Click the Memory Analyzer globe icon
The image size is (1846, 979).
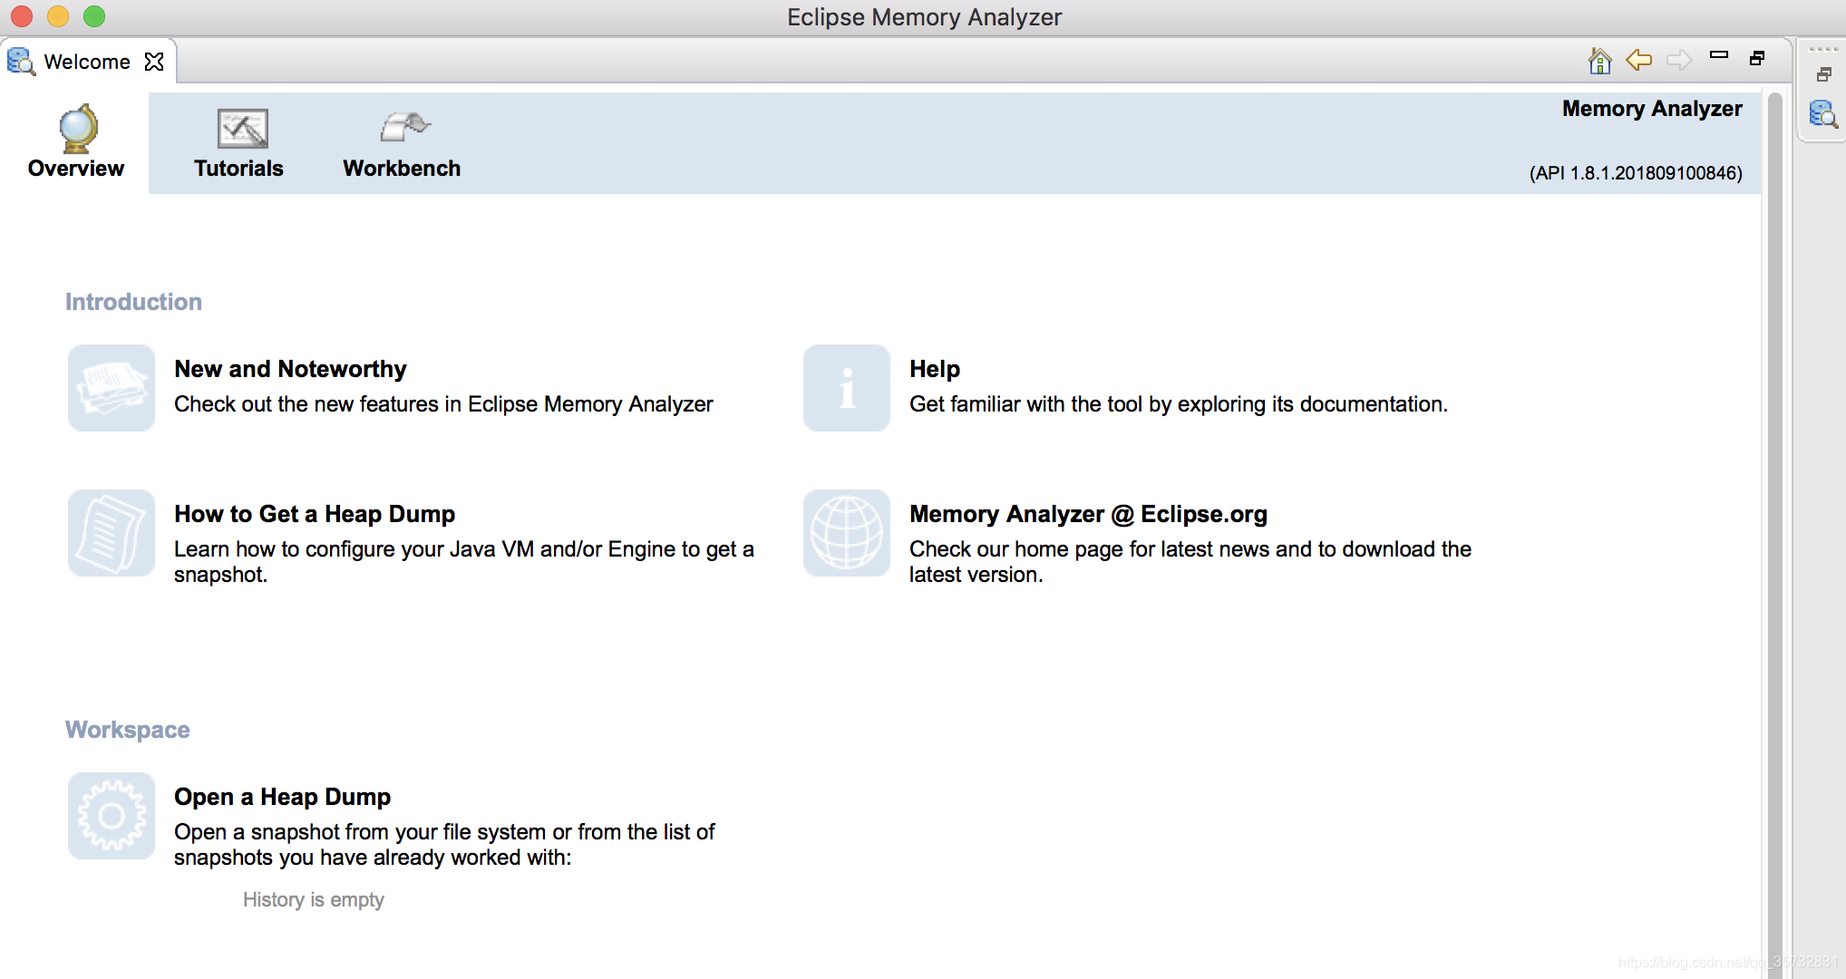tap(847, 533)
